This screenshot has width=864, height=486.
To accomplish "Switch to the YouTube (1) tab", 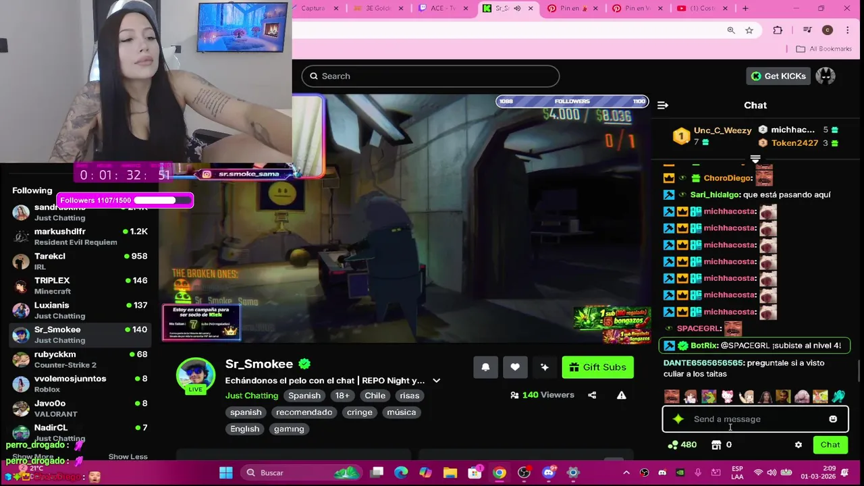I will [701, 8].
